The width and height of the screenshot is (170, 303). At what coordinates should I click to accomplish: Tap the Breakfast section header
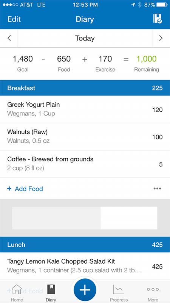point(85,88)
